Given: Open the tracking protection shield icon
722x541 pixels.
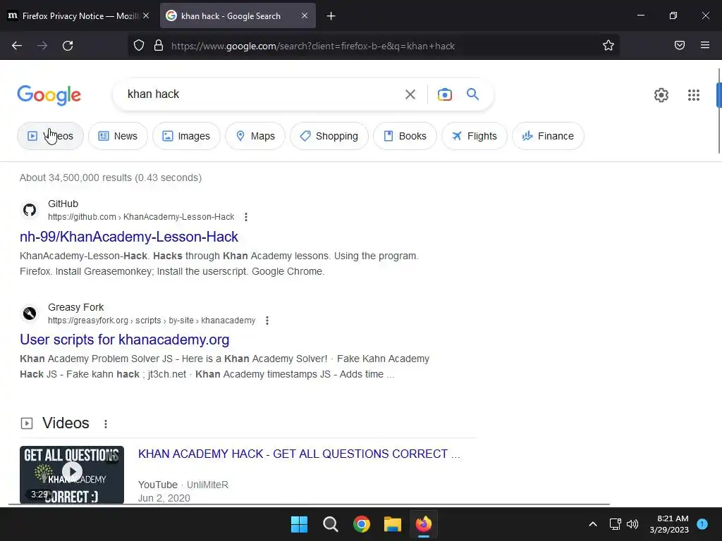Looking at the screenshot, I should pos(139,46).
